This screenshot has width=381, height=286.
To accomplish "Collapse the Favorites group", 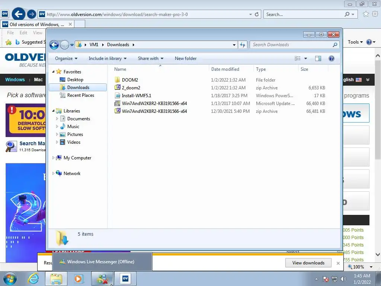I will point(53,72).
